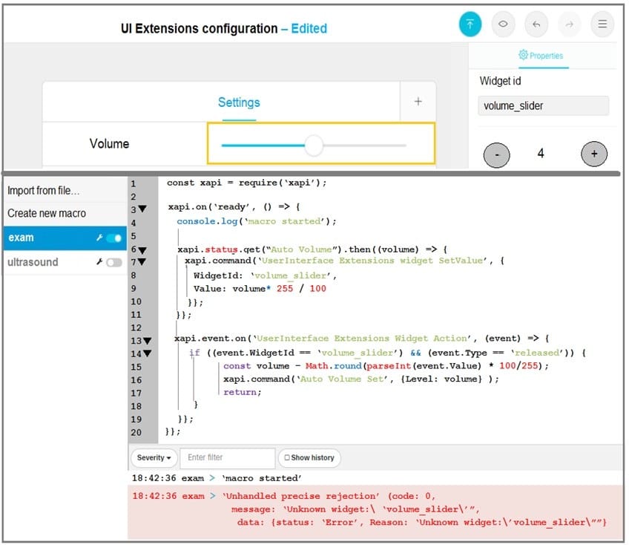Select the Settings page tab
This screenshot has width=629, height=545.
click(x=239, y=102)
